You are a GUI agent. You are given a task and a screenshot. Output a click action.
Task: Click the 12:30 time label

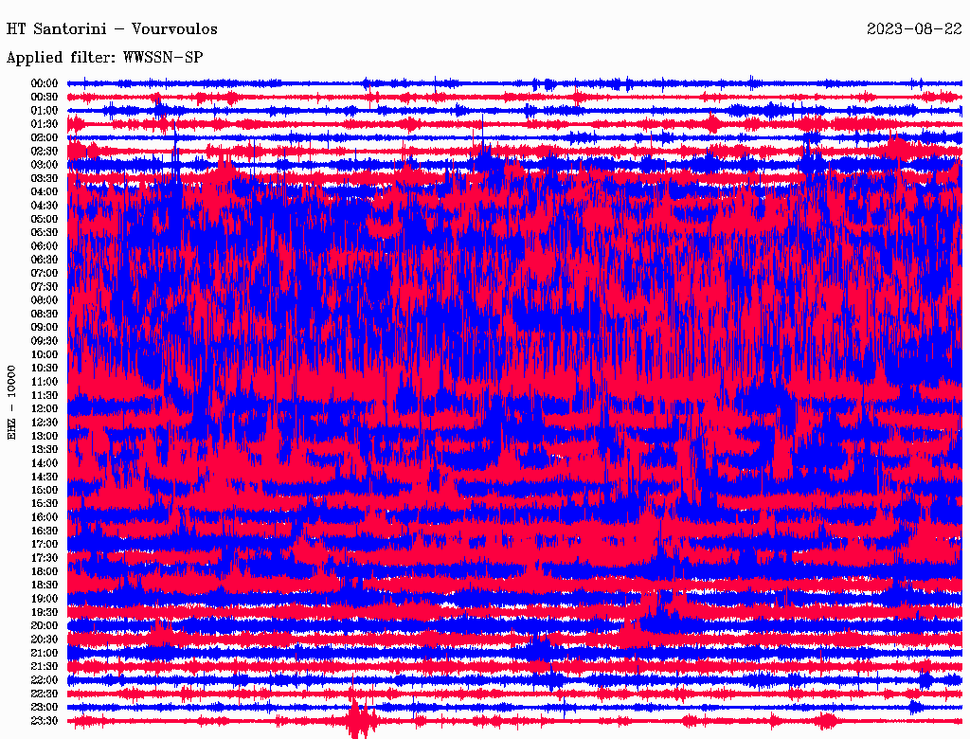click(45, 423)
